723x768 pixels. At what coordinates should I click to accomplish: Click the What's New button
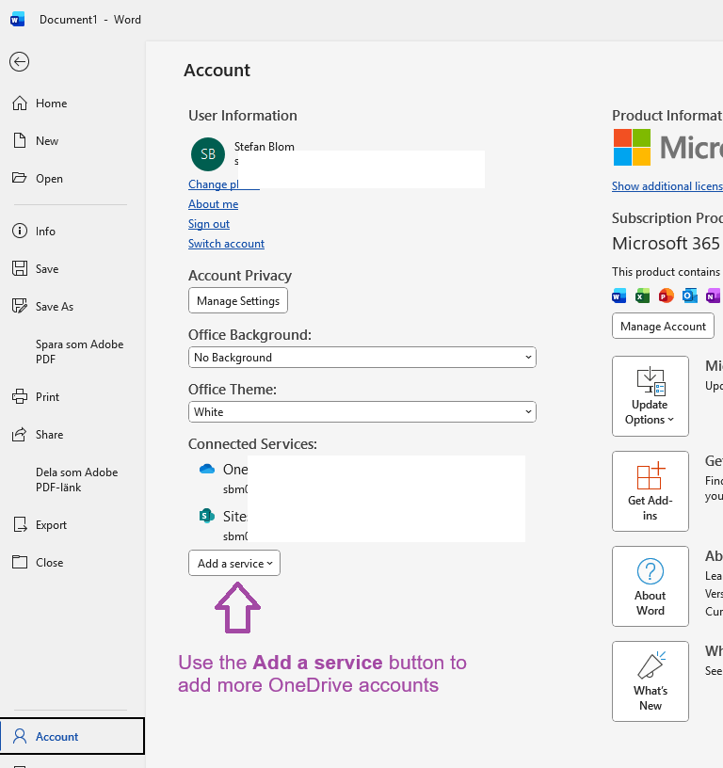point(650,681)
